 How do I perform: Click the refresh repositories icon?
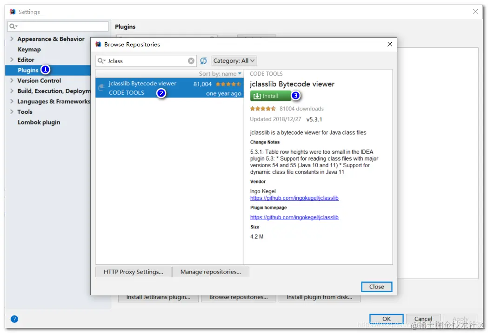click(203, 61)
